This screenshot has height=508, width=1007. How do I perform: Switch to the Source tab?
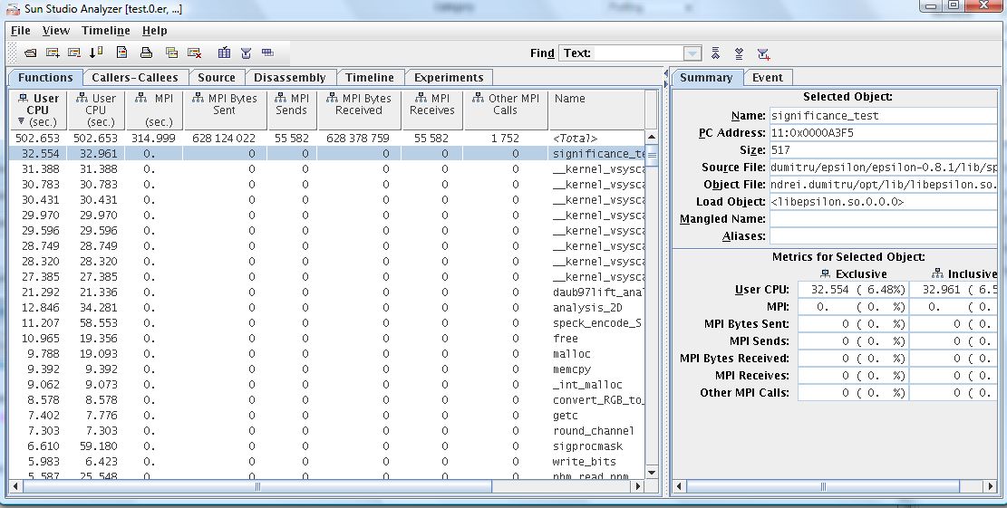pyautogui.click(x=217, y=78)
